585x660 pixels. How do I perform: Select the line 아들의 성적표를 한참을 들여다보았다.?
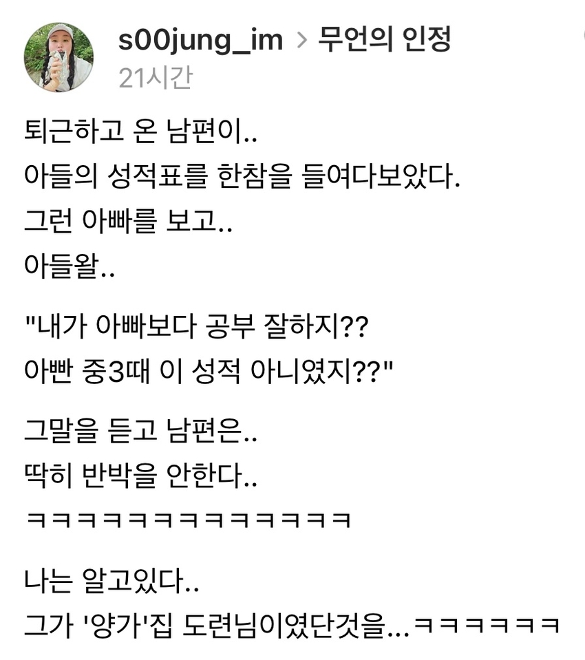(x=242, y=175)
